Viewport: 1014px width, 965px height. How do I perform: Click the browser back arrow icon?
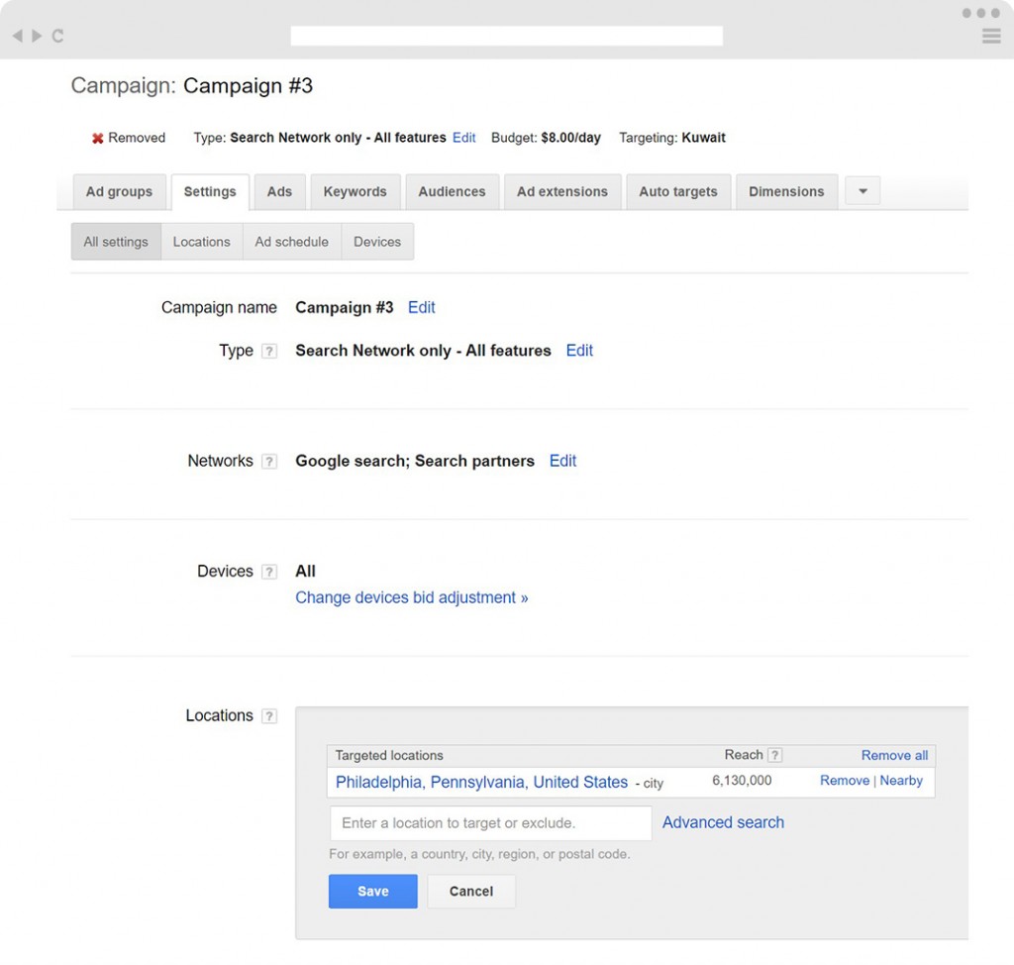(x=17, y=36)
